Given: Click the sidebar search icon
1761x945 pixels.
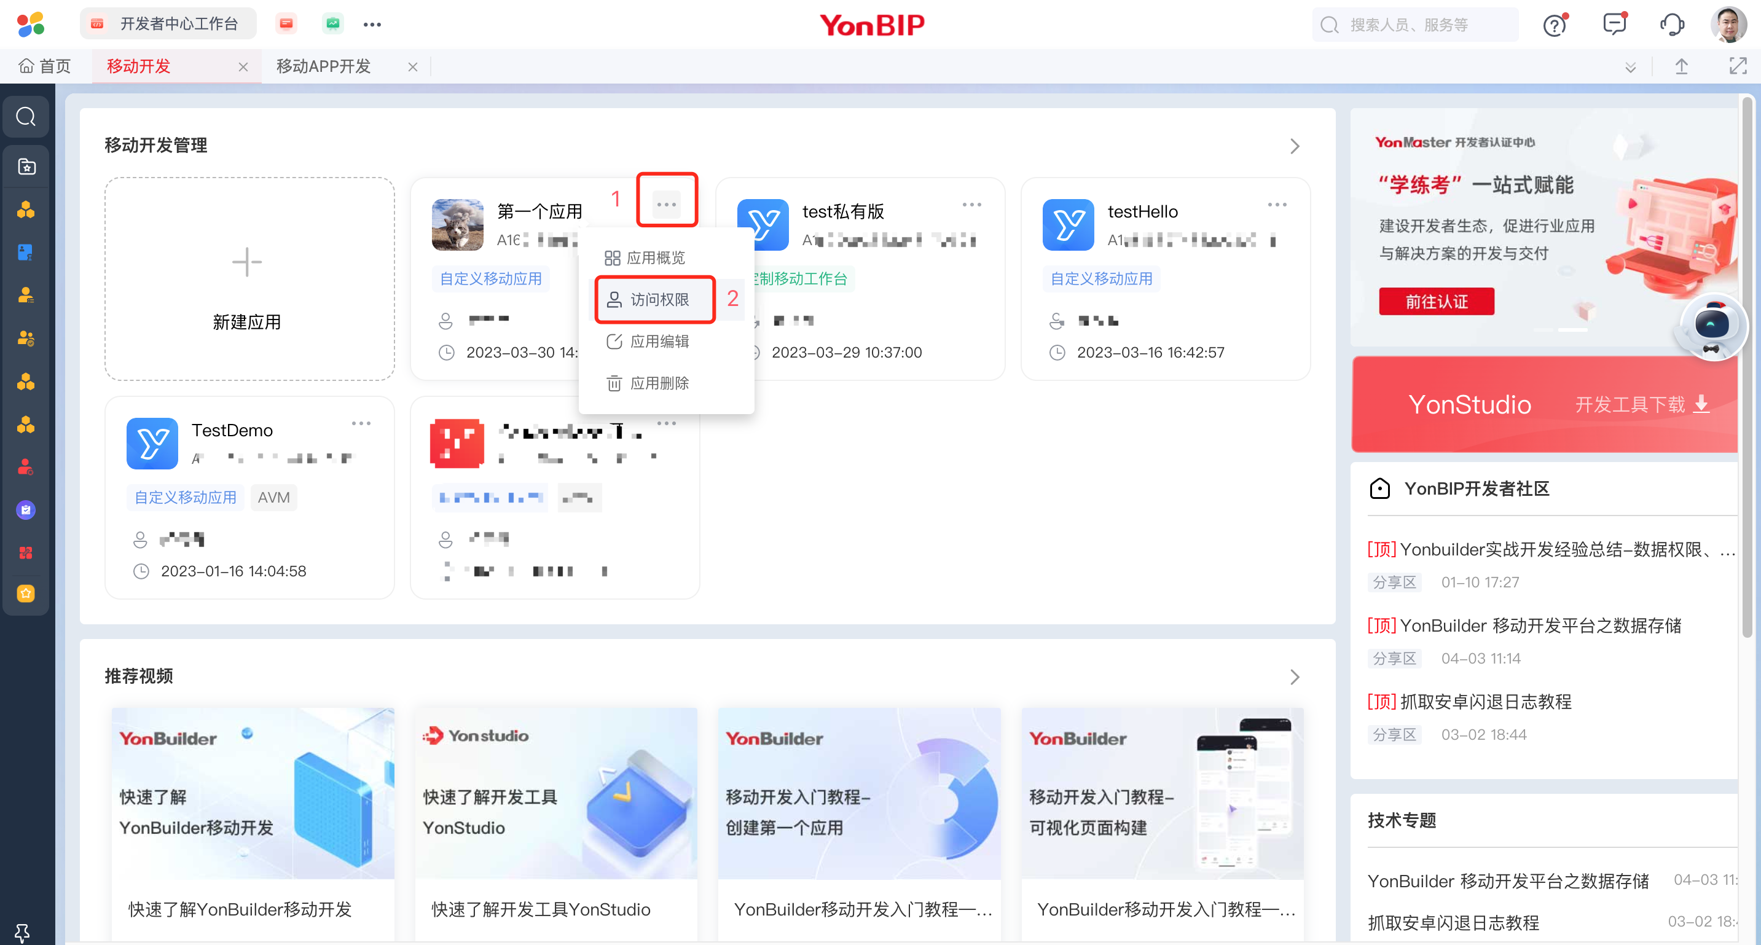Looking at the screenshot, I should (x=26, y=117).
